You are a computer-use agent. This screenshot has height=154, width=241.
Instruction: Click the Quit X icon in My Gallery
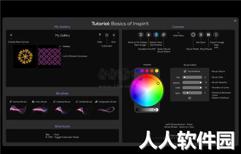[114, 35]
